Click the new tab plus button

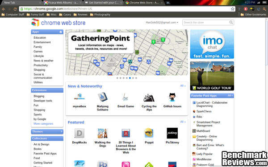[x=168, y=3]
